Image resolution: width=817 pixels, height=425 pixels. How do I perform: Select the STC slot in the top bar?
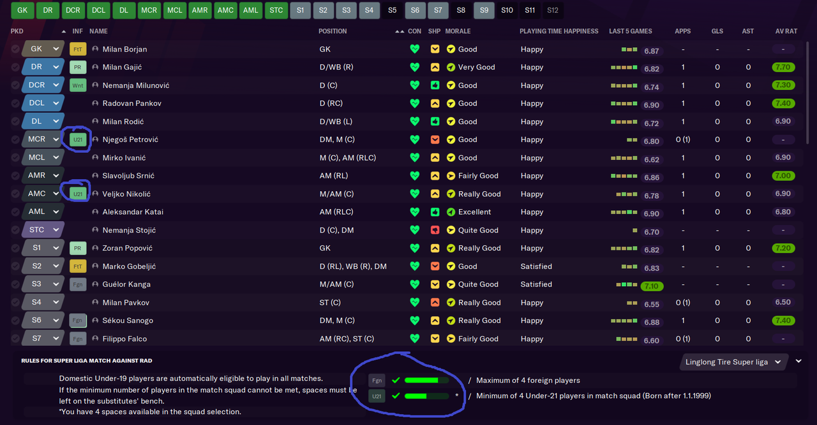(x=276, y=10)
